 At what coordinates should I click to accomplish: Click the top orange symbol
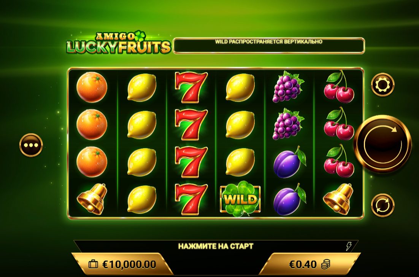coord(92,87)
